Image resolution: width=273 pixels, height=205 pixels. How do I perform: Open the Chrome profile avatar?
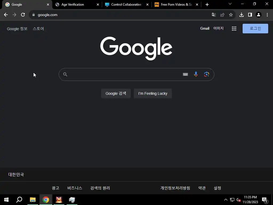point(259,15)
